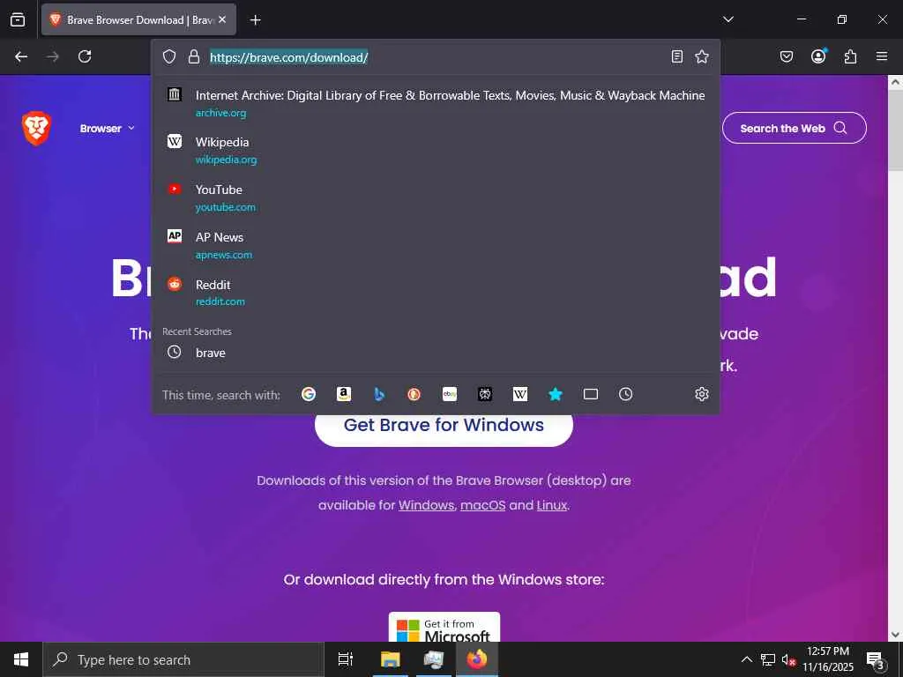Toggle reader view icon in address bar
The image size is (903, 677).
coord(677,56)
